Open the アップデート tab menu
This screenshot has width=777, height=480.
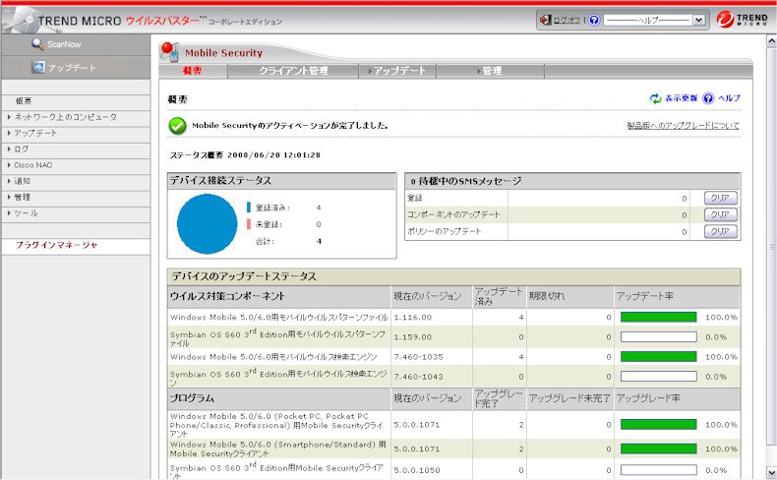pyautogui.click(x=397, y=71)
